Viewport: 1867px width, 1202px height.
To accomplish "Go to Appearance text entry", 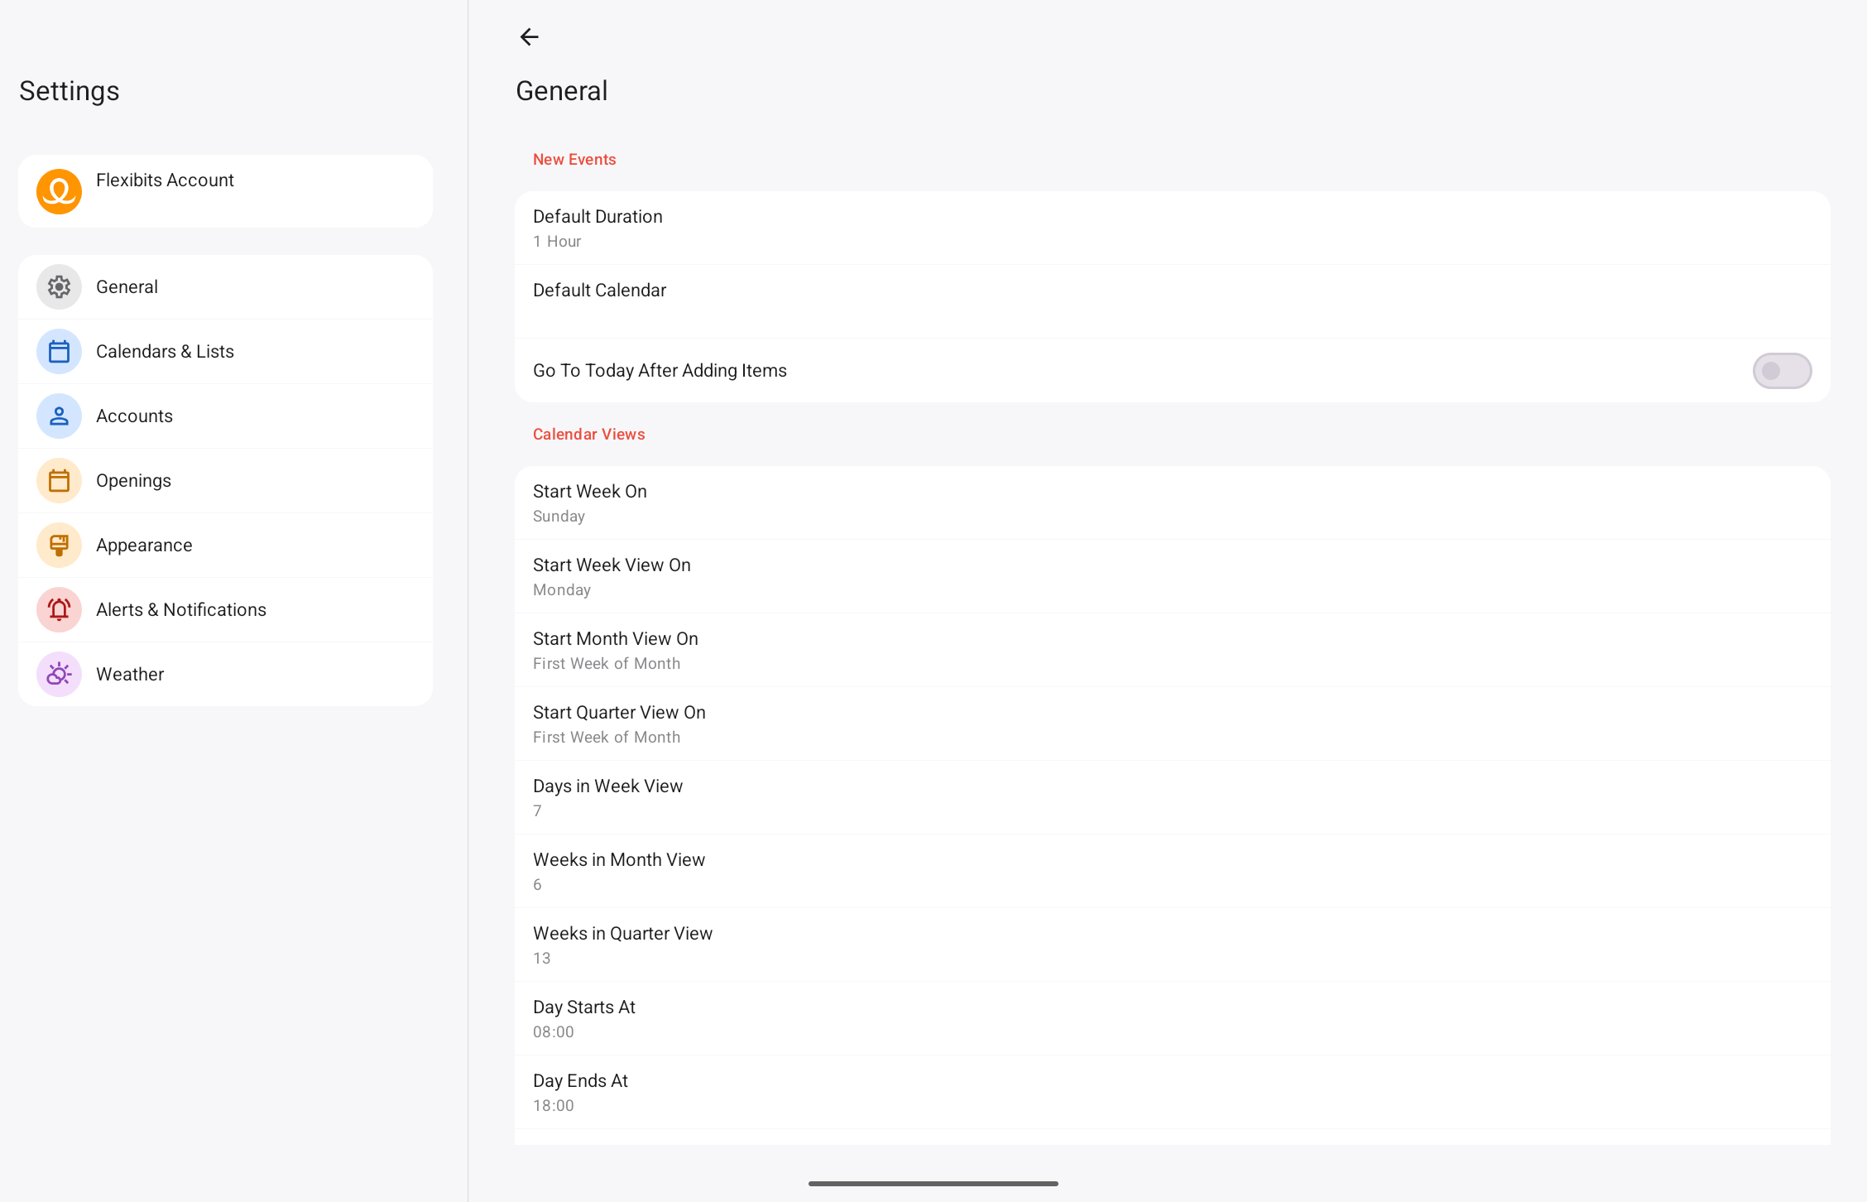I will 144,545.
